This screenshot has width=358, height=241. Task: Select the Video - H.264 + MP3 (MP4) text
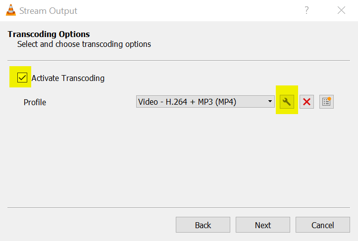[x=187, y=102]
